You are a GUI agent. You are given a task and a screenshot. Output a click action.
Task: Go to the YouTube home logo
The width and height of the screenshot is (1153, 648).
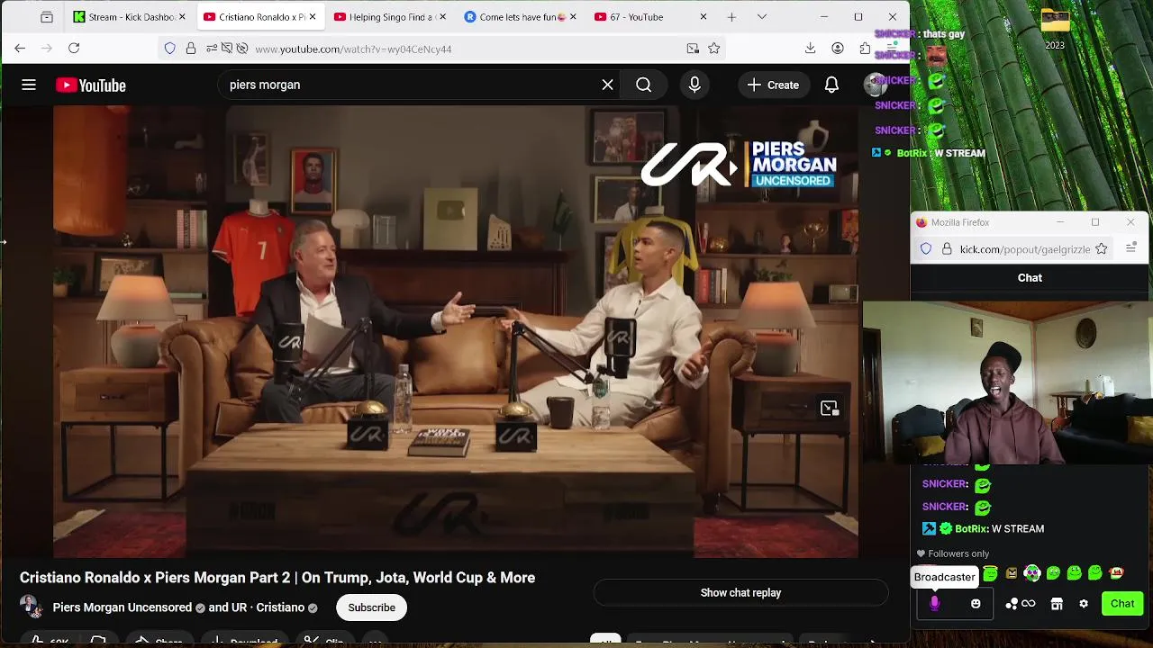[x=90, y=85]
